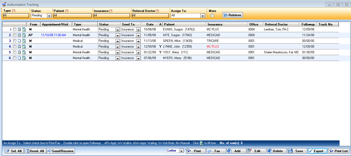
Task: Select the TRICARE insurance cell
Action: tap(213, 41)
